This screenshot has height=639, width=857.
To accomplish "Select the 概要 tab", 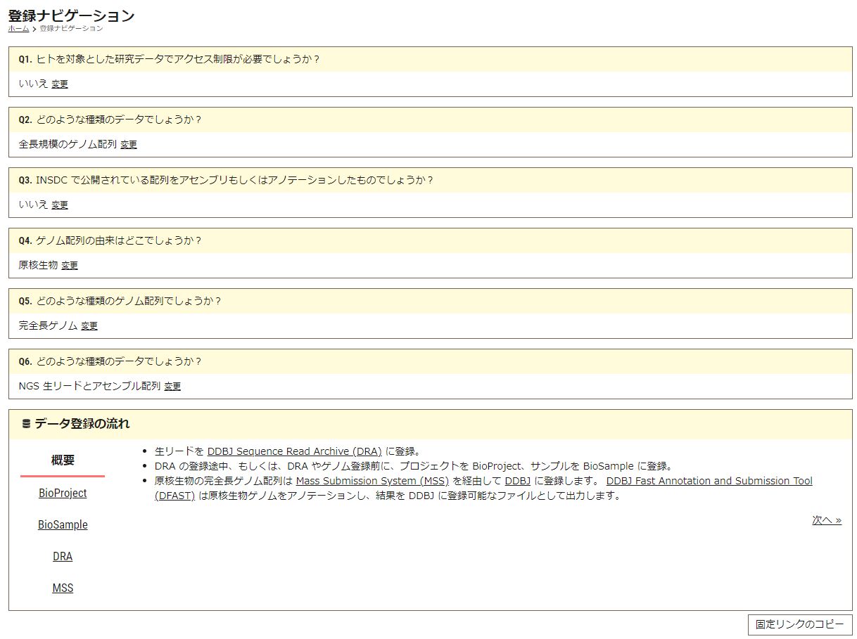I will [63, 460].
